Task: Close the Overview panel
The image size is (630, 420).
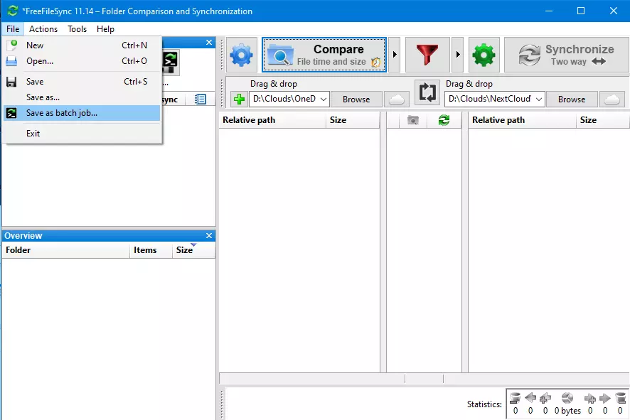Action: (x=209, y=236)
